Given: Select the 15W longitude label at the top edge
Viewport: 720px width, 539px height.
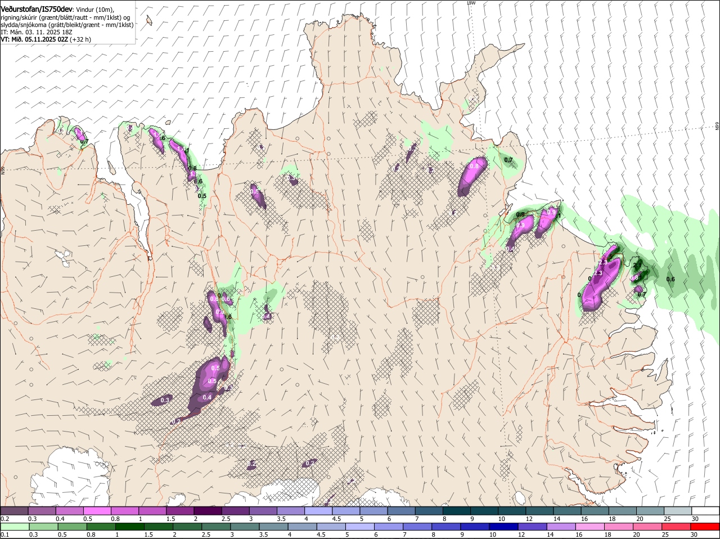Looking at the screenshot, I should pos(471,3).
